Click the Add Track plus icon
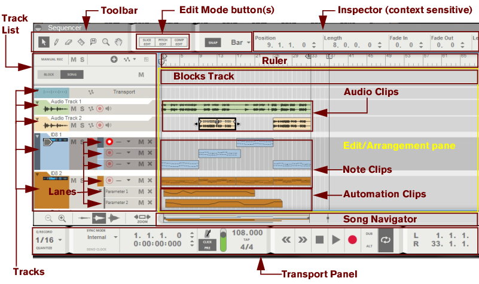This screenshot has height=284, width=479. [114, 60]
